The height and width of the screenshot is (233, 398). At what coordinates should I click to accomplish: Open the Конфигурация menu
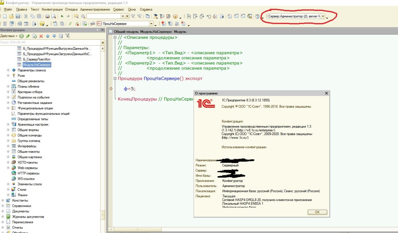pos(52,9)
